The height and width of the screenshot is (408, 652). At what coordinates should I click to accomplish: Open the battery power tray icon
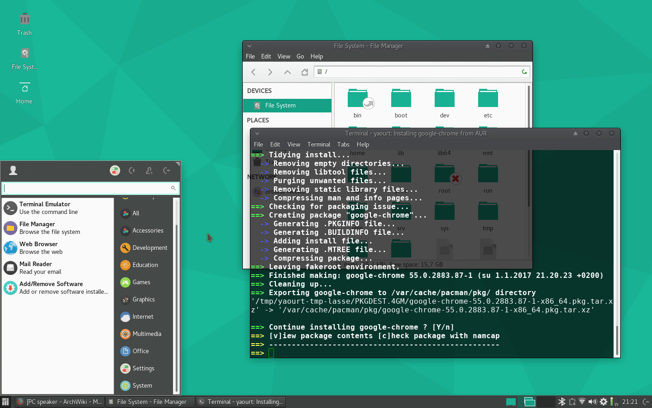(613, 402)
